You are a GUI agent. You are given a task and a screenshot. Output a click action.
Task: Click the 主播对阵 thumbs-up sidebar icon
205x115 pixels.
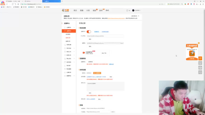coord(65,72)
